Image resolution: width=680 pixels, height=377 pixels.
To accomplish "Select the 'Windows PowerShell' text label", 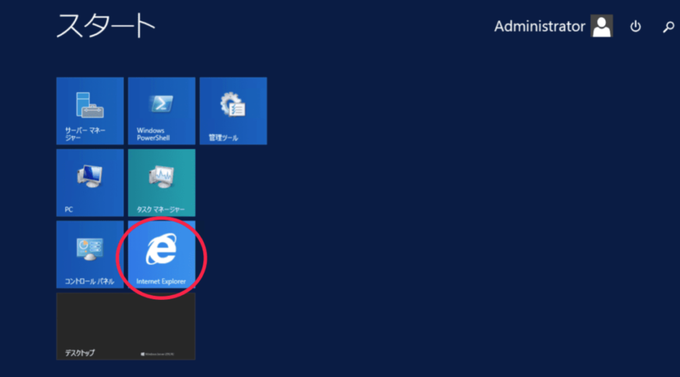I will (153, 134).
